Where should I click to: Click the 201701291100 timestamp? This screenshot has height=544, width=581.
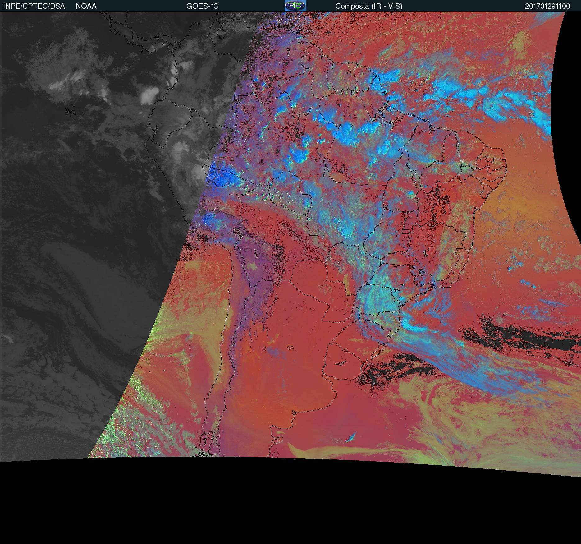547,6
